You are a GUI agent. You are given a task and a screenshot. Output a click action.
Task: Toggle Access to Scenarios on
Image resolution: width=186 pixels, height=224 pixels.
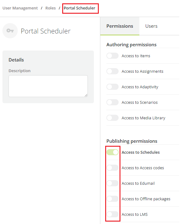[x=113, y=102]
